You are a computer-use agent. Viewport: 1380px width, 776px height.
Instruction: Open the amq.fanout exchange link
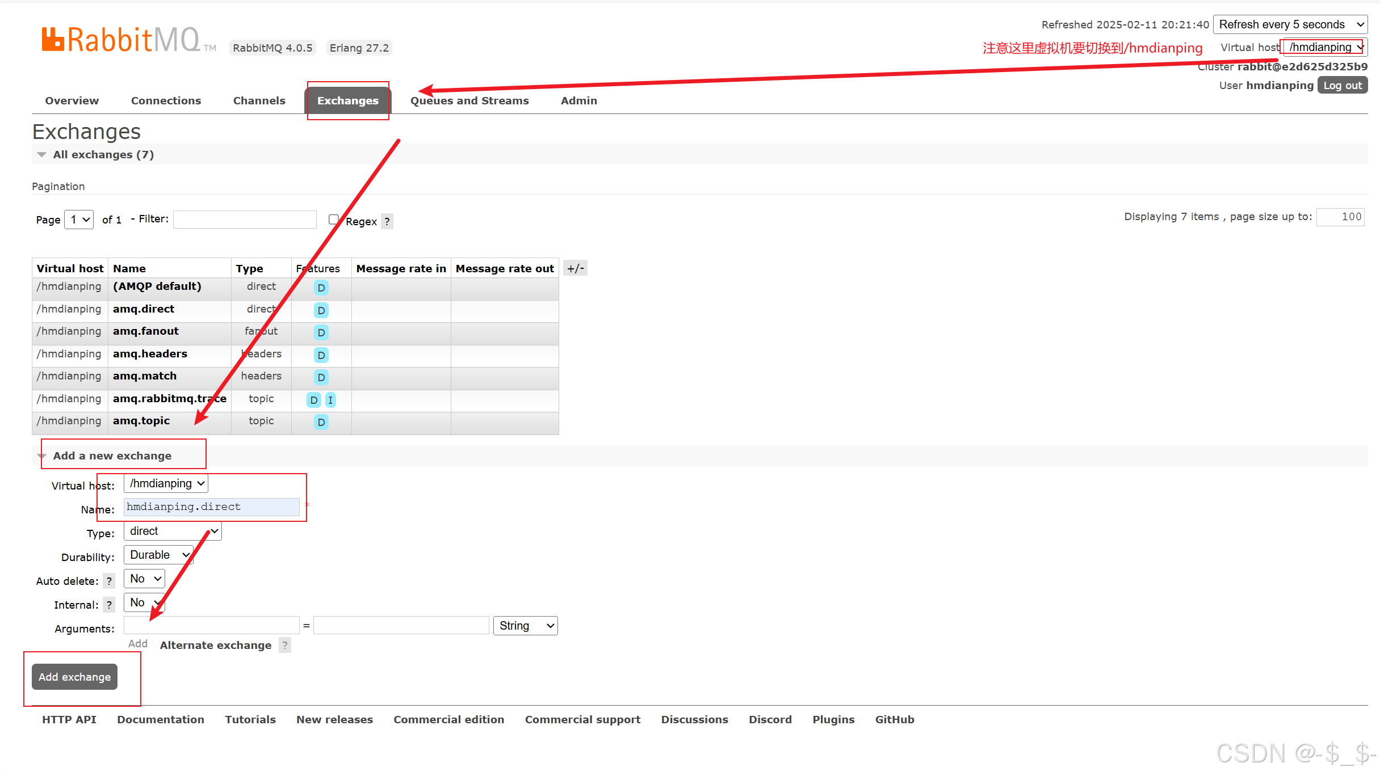click(145, 331)
